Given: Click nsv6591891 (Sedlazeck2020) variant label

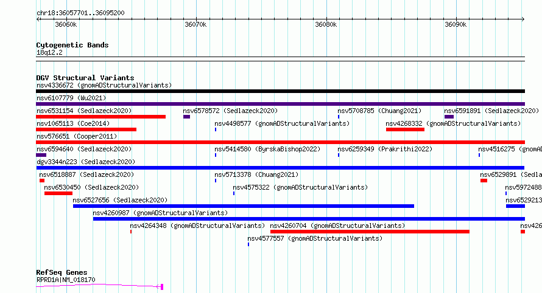Looking at the screenshot, I should tap(491, 111).
